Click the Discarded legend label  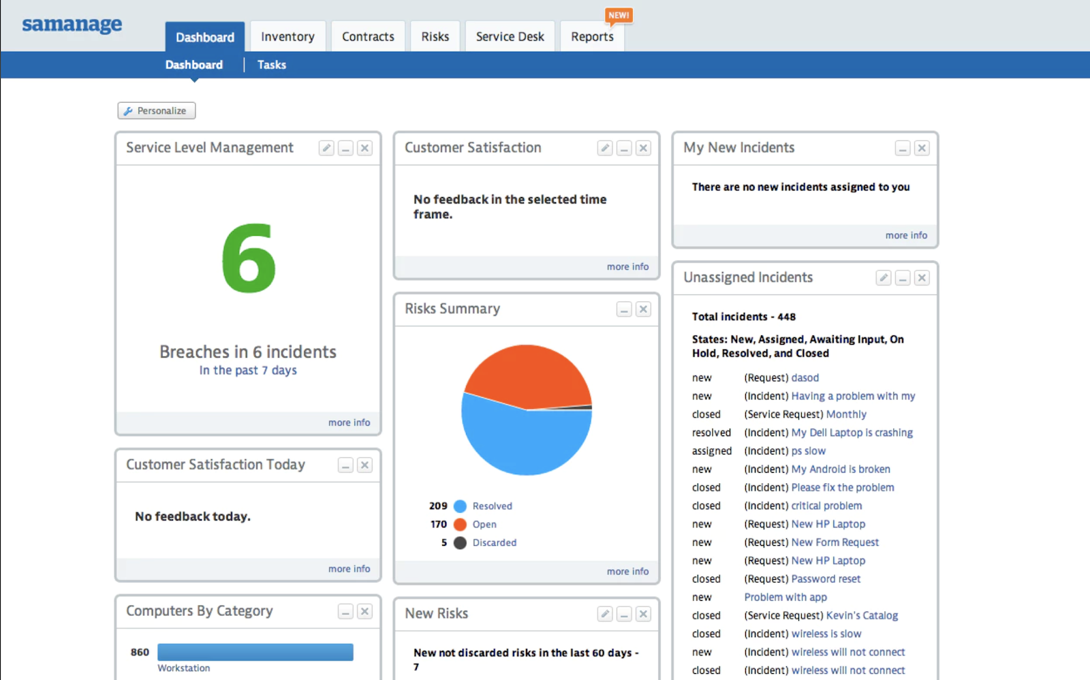click(x=495, y=543)
